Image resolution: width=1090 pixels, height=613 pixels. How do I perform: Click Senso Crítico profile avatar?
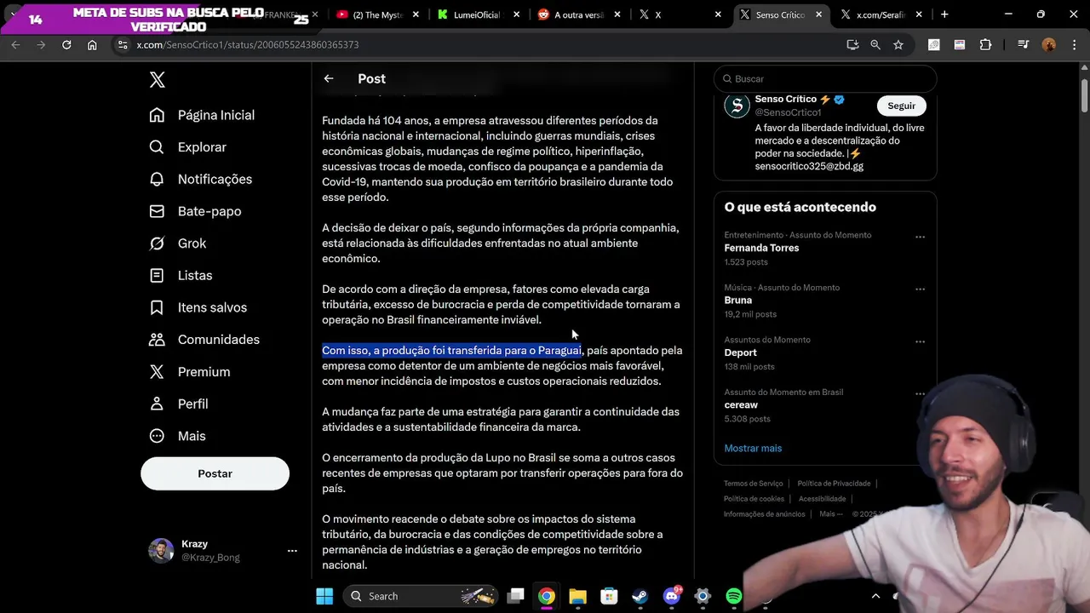[x=737, y=106]
